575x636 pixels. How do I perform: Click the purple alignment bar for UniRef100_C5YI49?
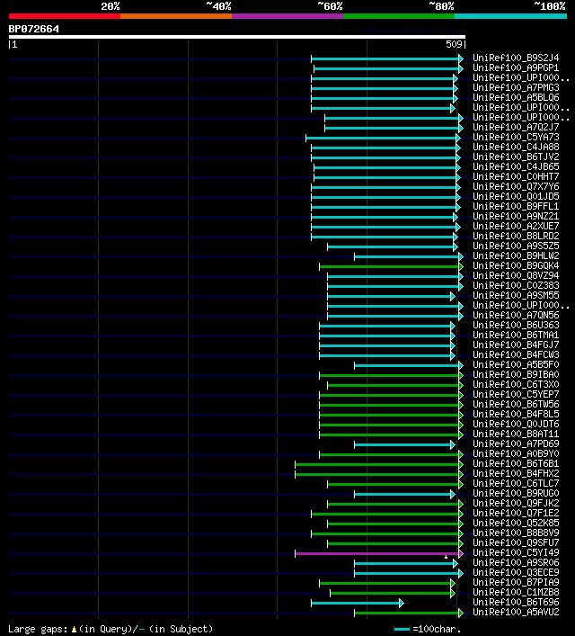tap(377, 553)
